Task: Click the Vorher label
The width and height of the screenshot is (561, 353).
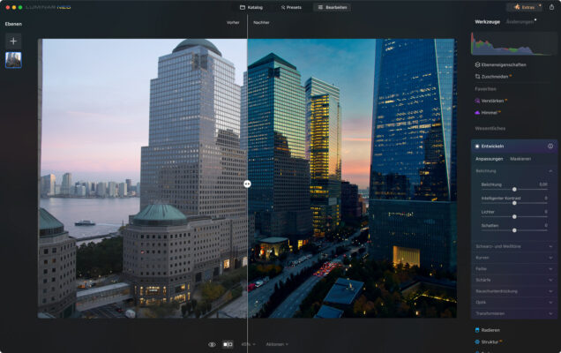Action: [x=233, y=23]
